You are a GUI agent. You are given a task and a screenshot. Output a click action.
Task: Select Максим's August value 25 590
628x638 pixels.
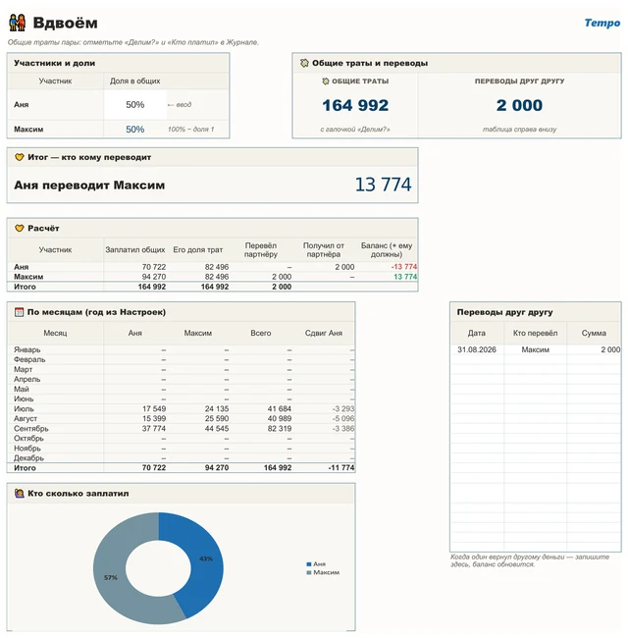tap(217, 419)
